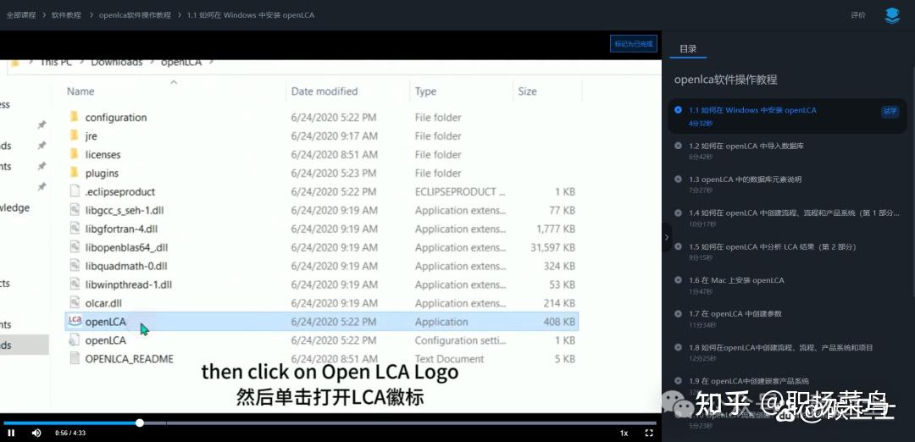Click the ECLIPSEPRODUCT type cell
The height and width of the screenshot is (442, 915).
460,191
